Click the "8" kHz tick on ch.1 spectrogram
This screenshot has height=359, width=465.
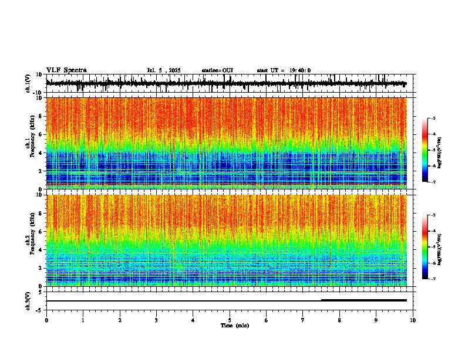[x=41, y=117]
